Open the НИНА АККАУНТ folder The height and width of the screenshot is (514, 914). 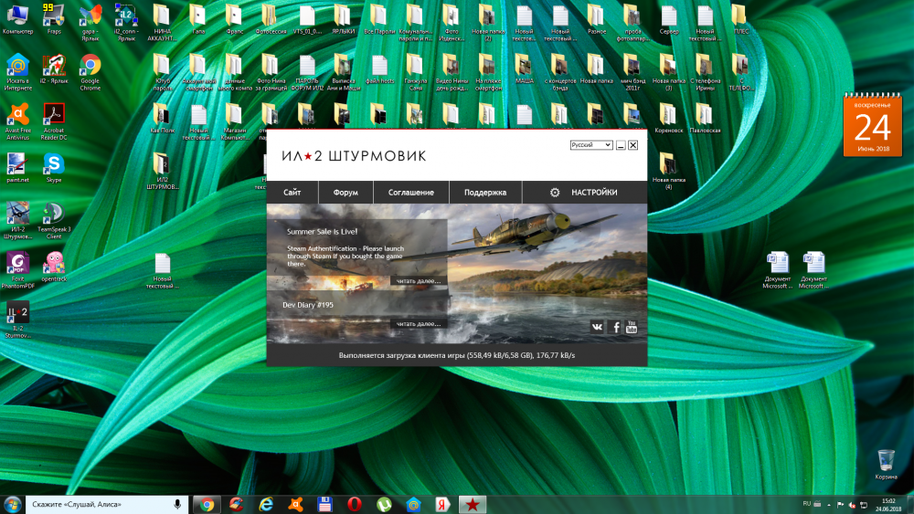coord(162,22)
